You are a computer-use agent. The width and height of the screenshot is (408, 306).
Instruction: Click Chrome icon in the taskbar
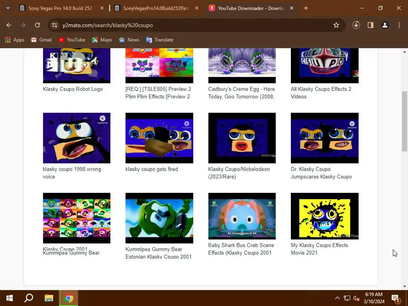tap(69, 298)
